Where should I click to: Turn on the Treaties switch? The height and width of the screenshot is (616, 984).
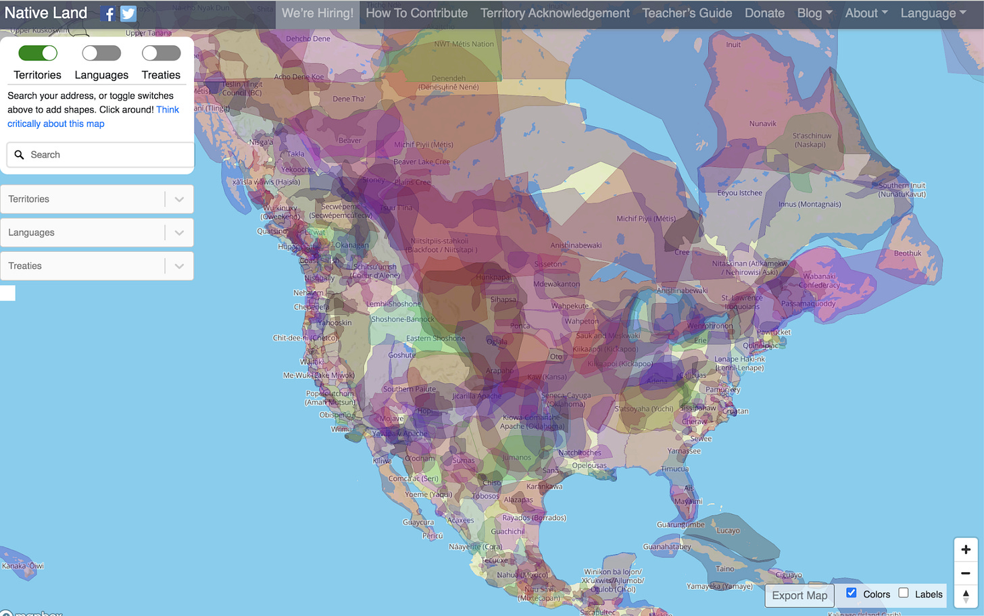coord(161,53)
